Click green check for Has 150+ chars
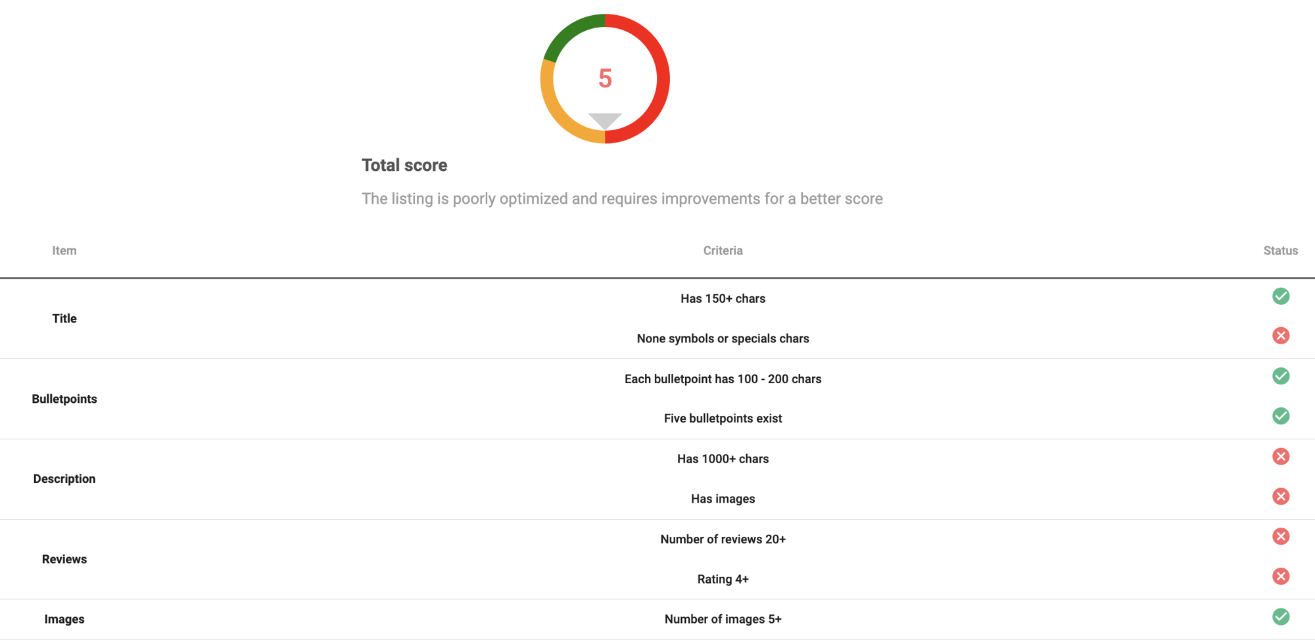The width and height of the screenshot is (1315, 640). (1280, 296)
